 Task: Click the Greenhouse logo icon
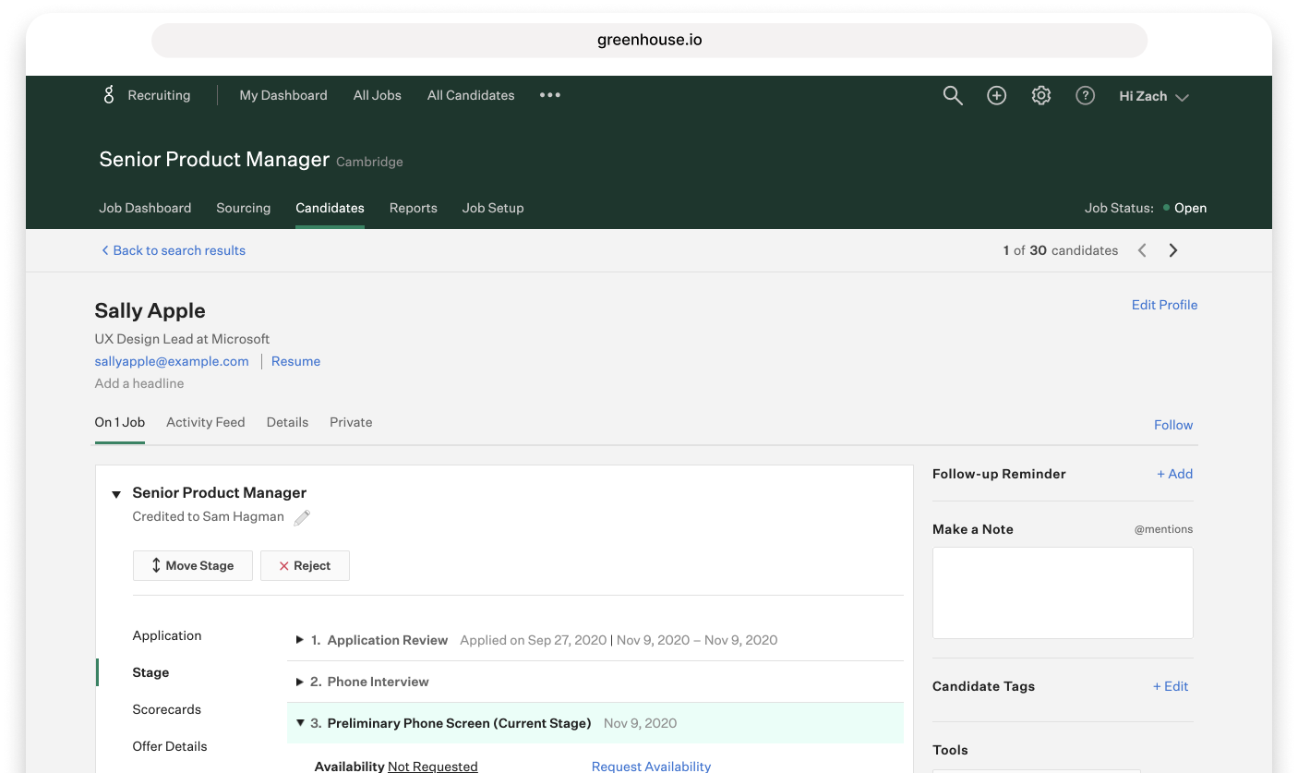[109, 95]
